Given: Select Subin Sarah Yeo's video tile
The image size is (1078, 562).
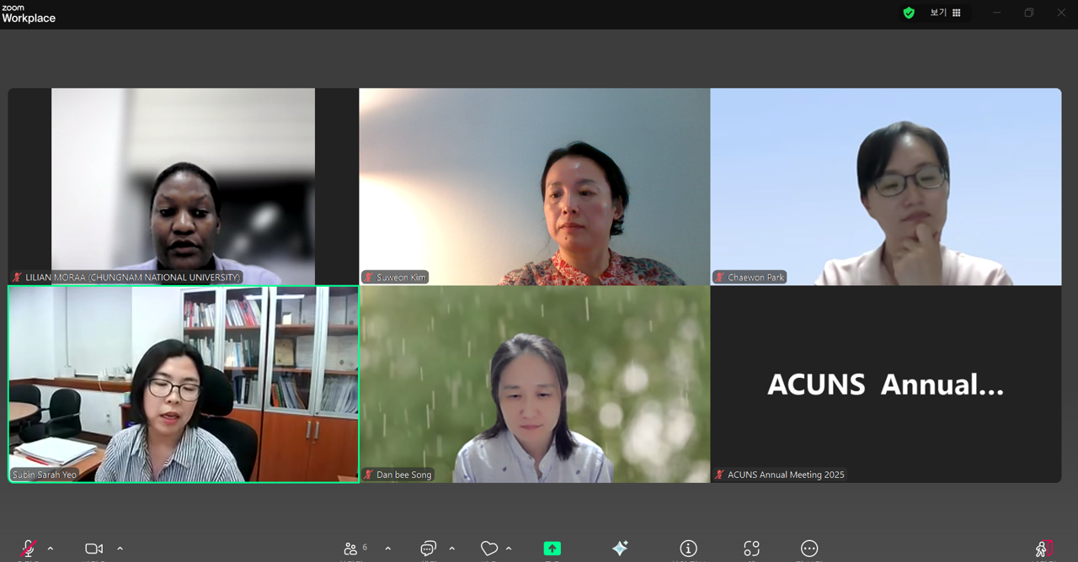Looking at the screenshot, I should click(x=184, y=384).
